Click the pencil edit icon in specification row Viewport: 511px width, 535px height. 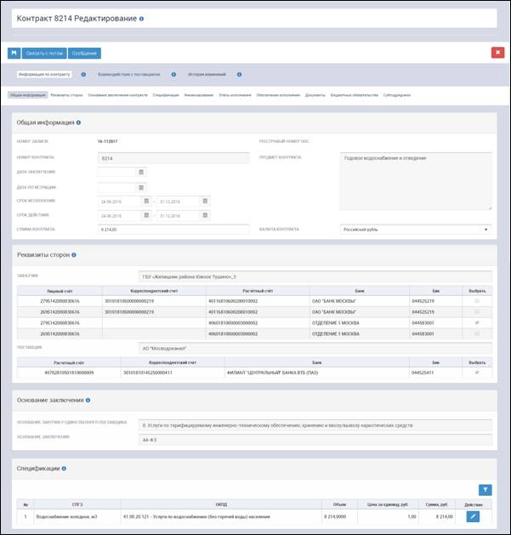pos(473,516)
